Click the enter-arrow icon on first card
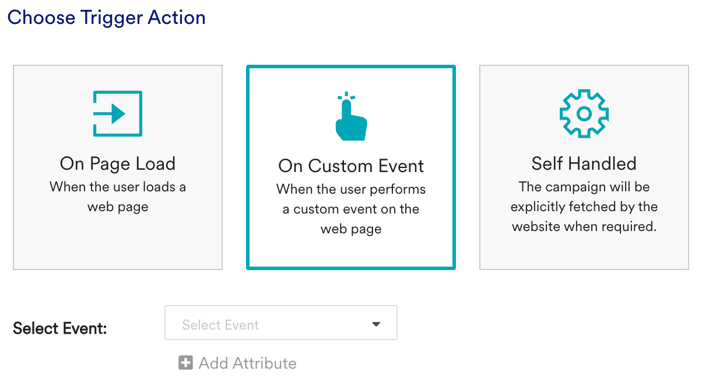This screenshot has height=385, width=702. (x=117, y=114)
